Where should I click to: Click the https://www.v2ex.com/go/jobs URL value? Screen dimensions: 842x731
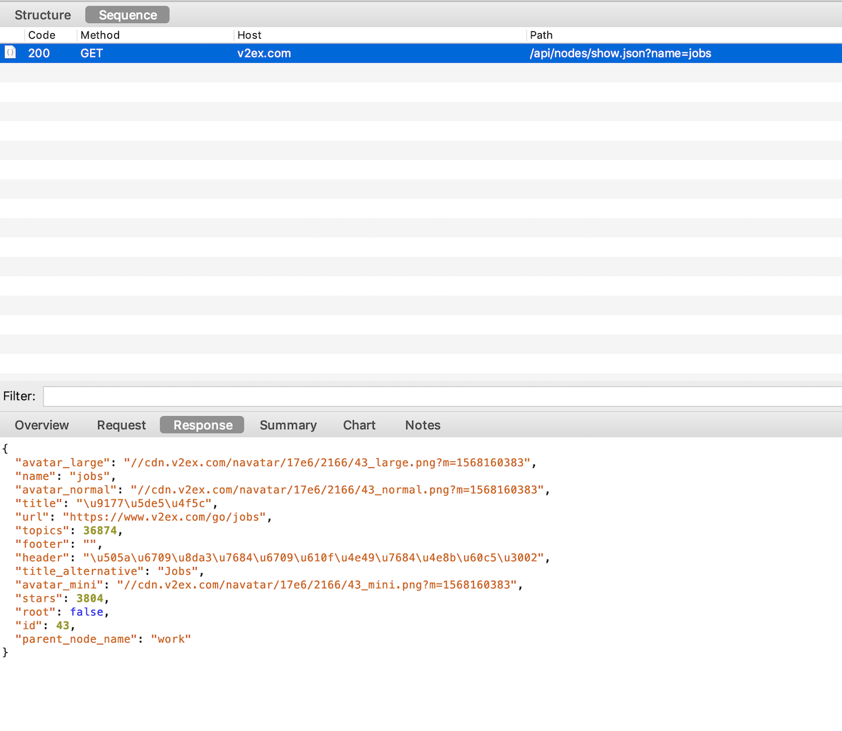point(165,517)
